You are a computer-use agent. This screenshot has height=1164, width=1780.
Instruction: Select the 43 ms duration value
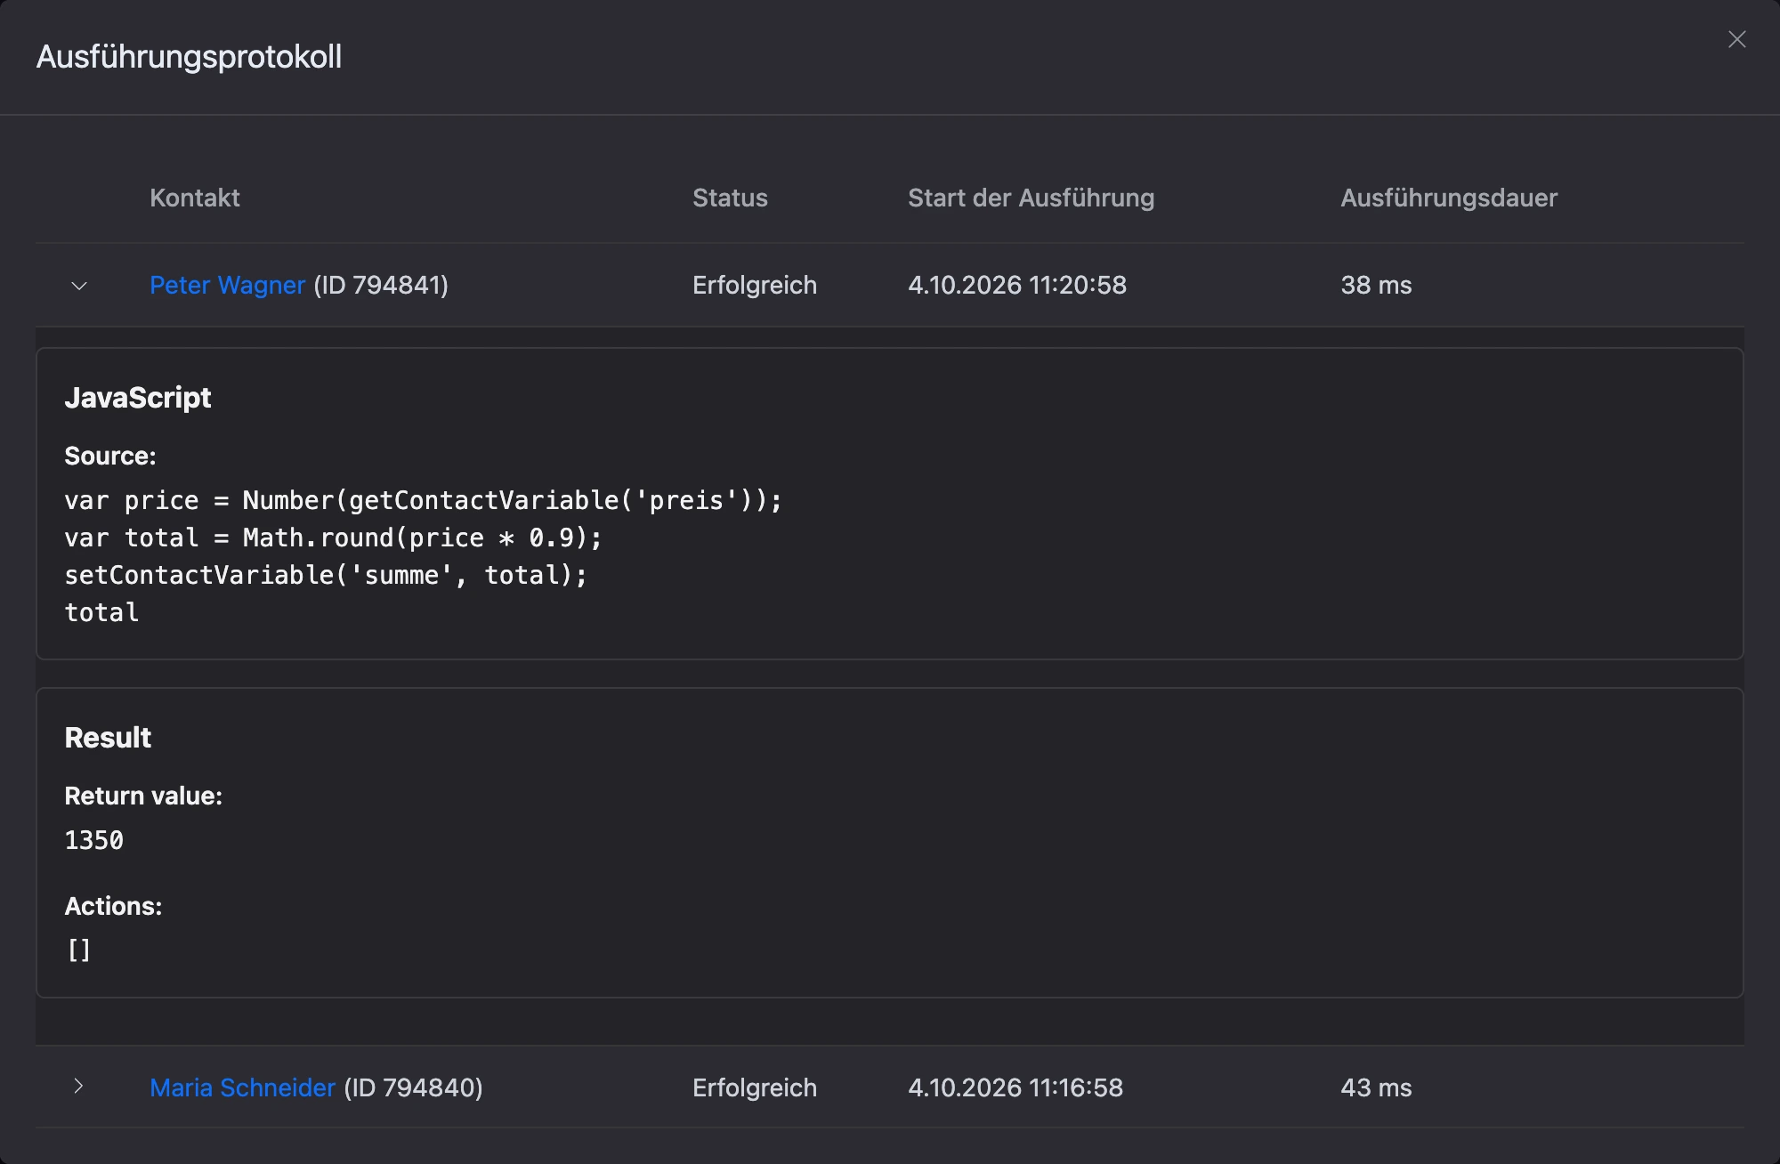[1376, 1087]
